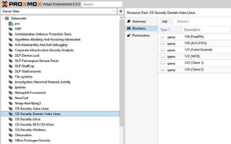The height and width of the screenshot is (144, 231).
Task: Click tag icon beside Administration-Antivirus-Protection-Tools
Action: [11, 34]
